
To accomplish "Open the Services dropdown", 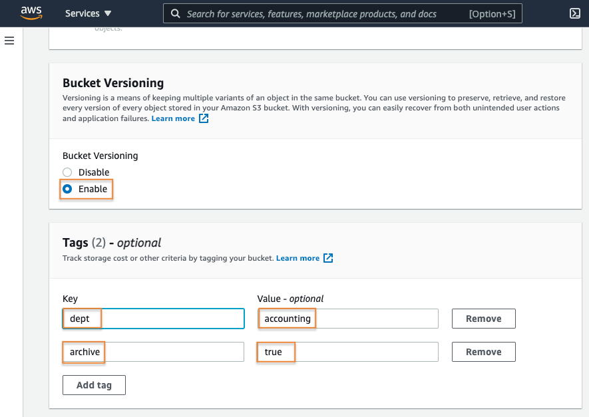I will [88, 13].
